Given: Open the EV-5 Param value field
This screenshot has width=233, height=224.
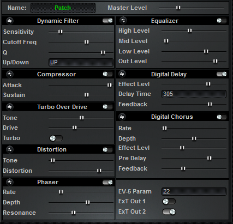Looking at the screenshot, I should pyautogui.click(x=194, y=191).
